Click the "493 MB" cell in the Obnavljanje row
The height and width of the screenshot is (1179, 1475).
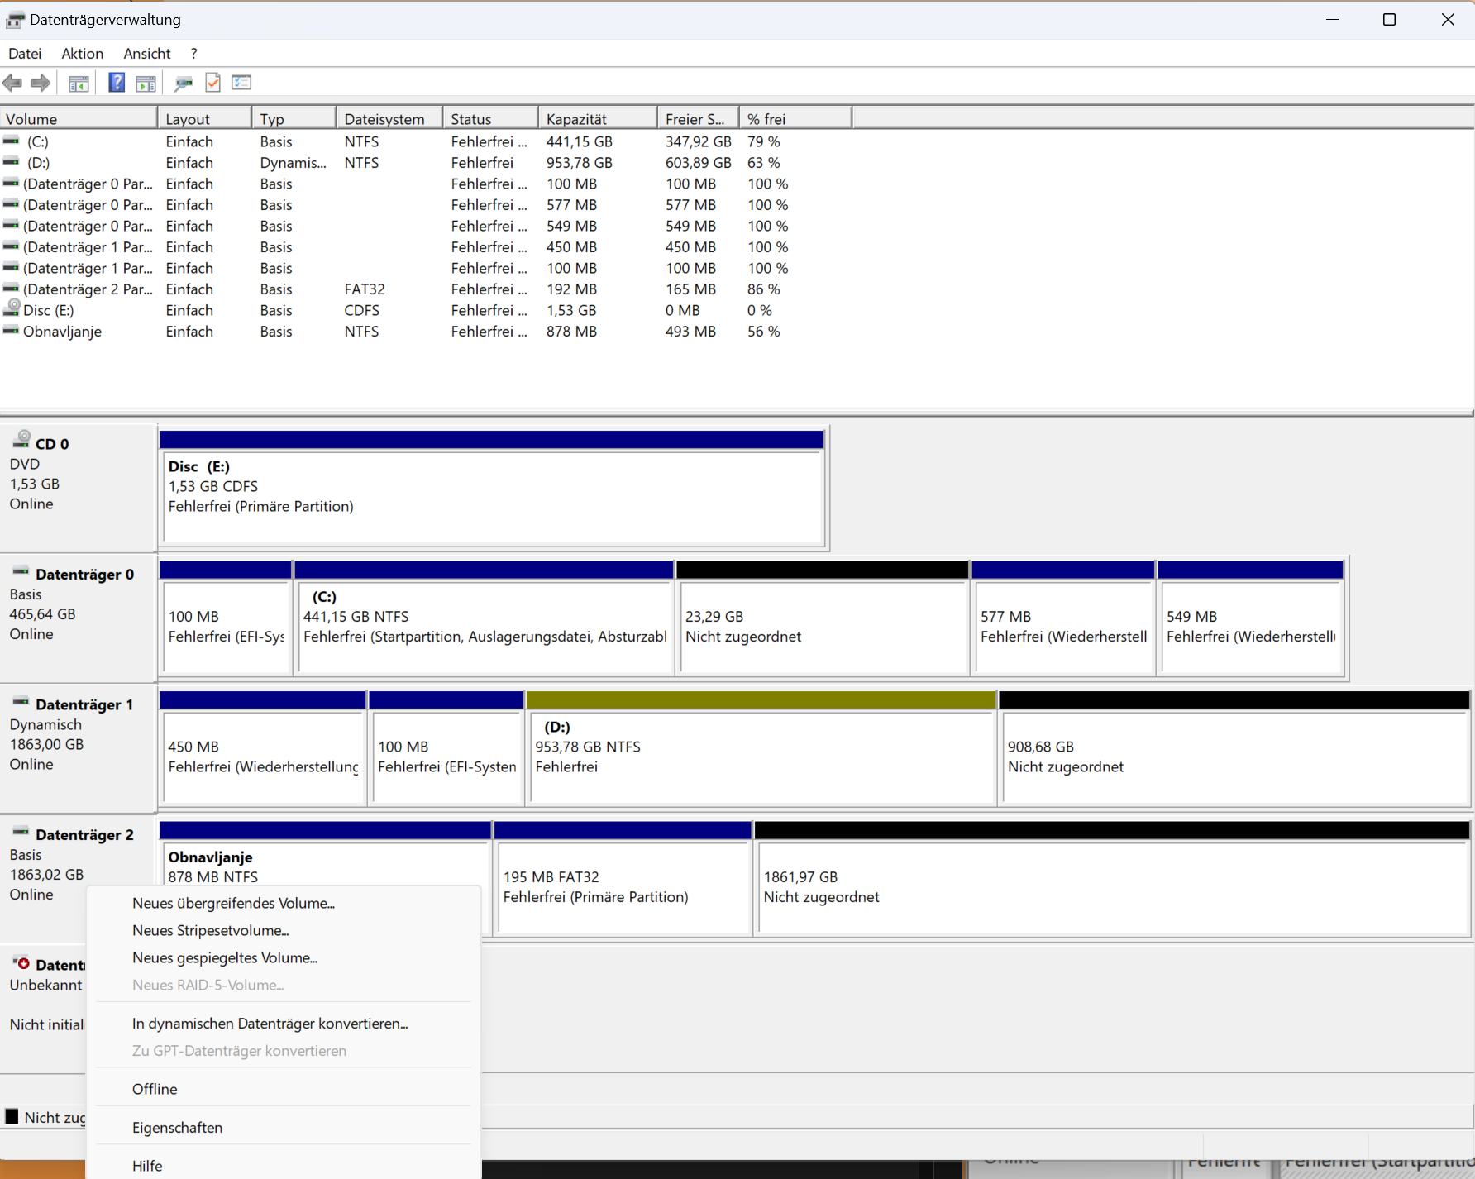coord(691,331)
